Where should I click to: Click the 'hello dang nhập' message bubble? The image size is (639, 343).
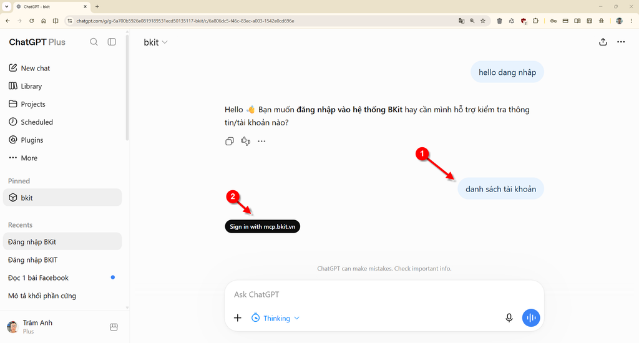(507, 72)
